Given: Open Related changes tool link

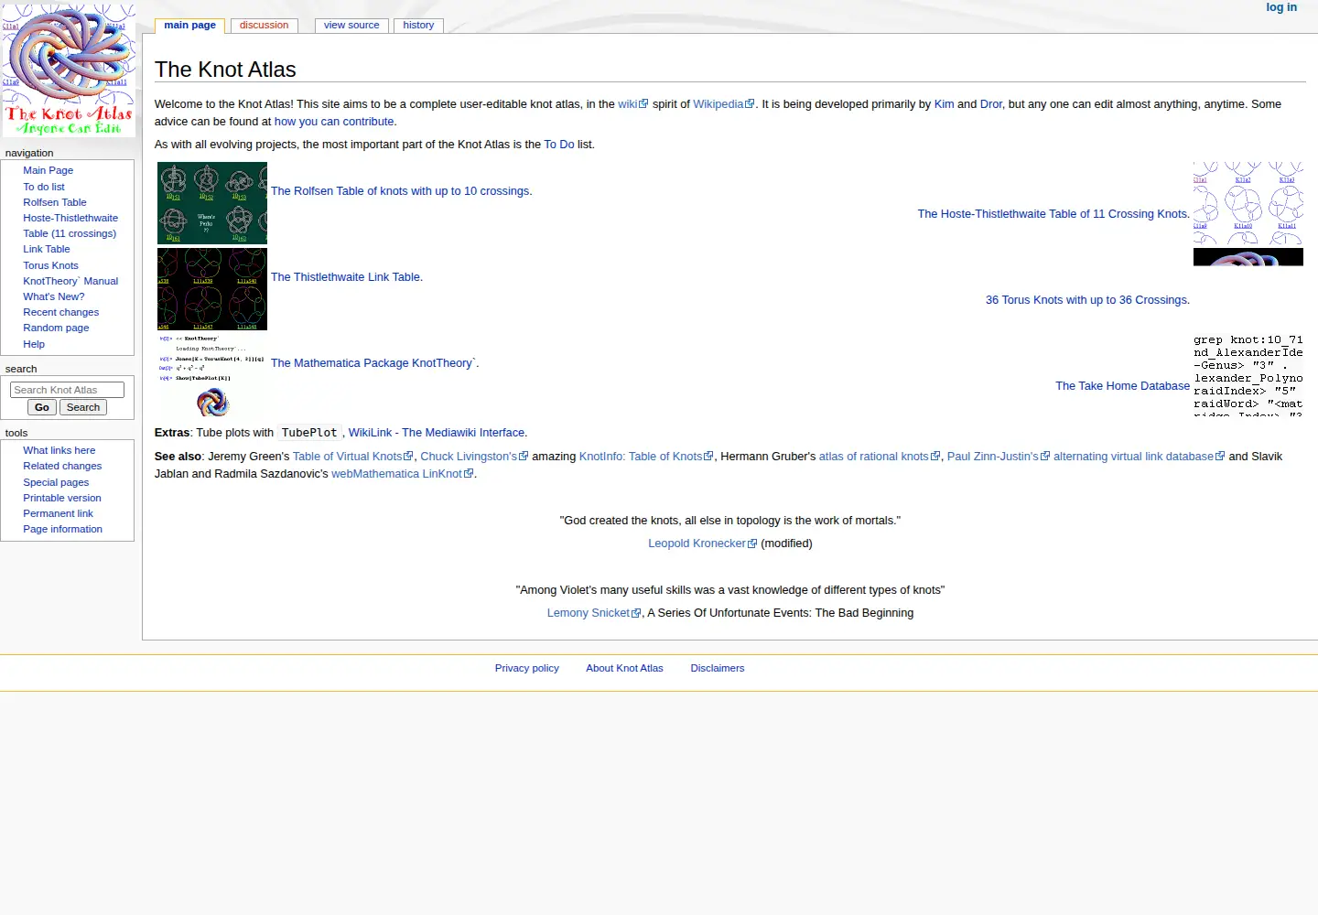Looking at the screenshot, I should pyautogui.click(x=62, y=466).
